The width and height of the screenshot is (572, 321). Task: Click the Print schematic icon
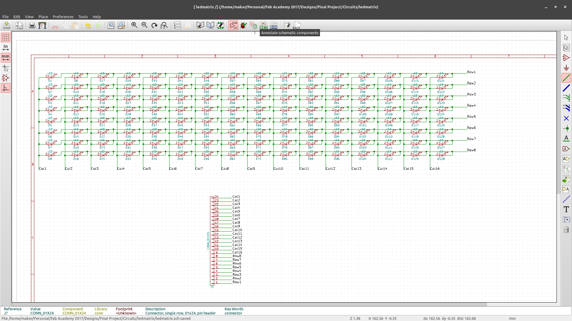(32, 25)
